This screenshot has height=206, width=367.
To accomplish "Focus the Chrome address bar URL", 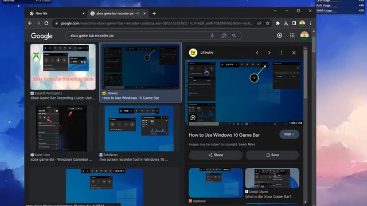I will click(x=157, y=23).
